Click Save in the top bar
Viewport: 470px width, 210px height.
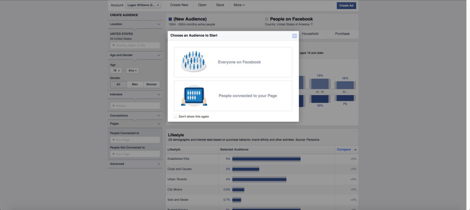(220, 5)
